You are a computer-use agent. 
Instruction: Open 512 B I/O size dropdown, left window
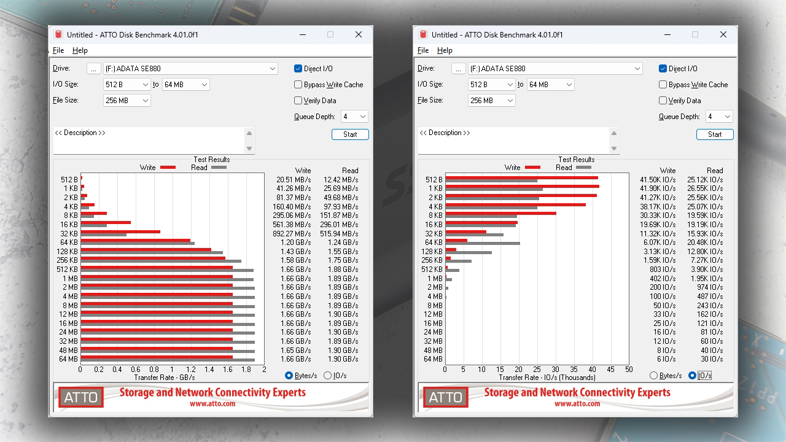click(127, 85)
